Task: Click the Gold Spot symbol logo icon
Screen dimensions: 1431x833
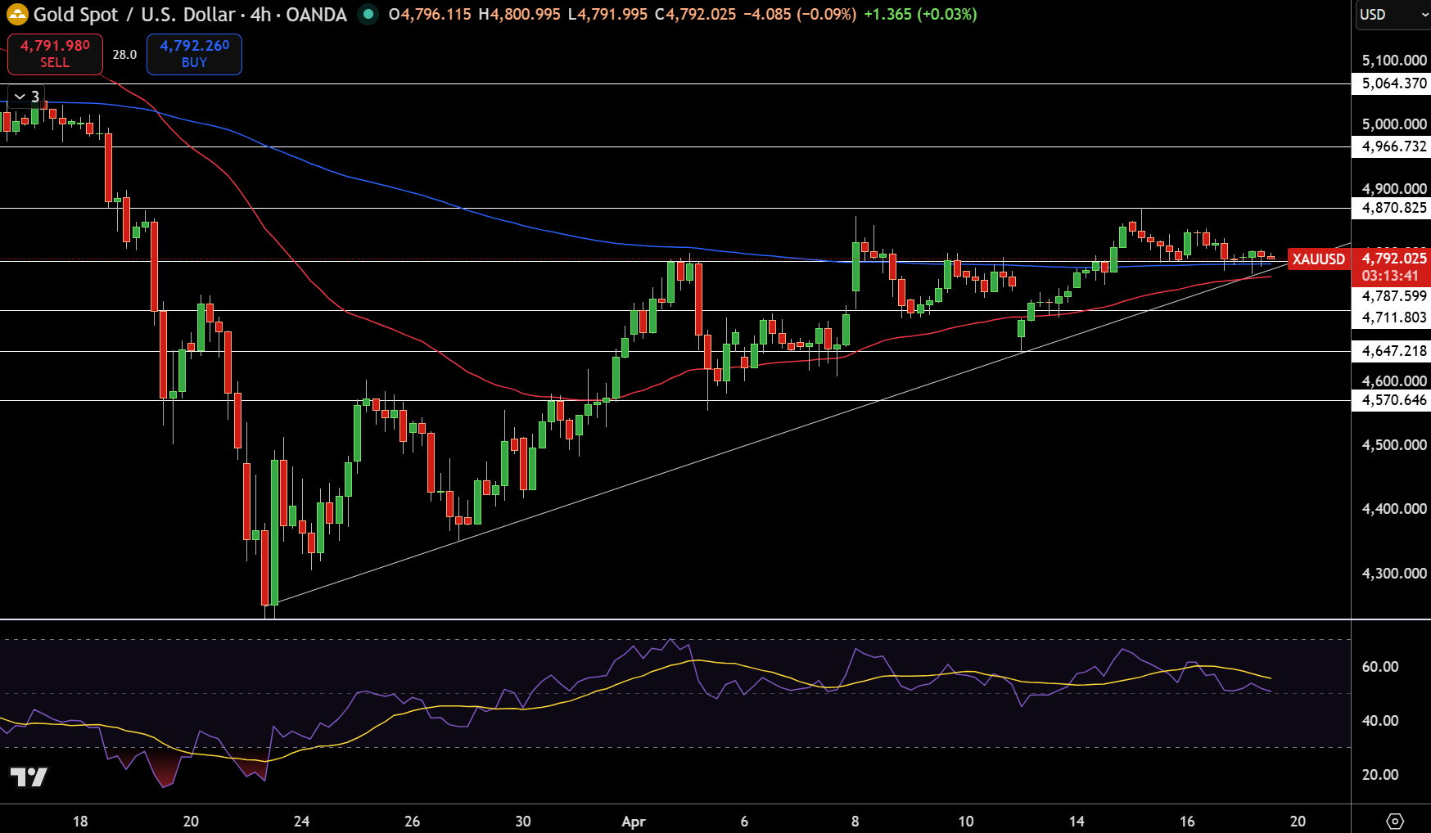Action: [17, 14]
